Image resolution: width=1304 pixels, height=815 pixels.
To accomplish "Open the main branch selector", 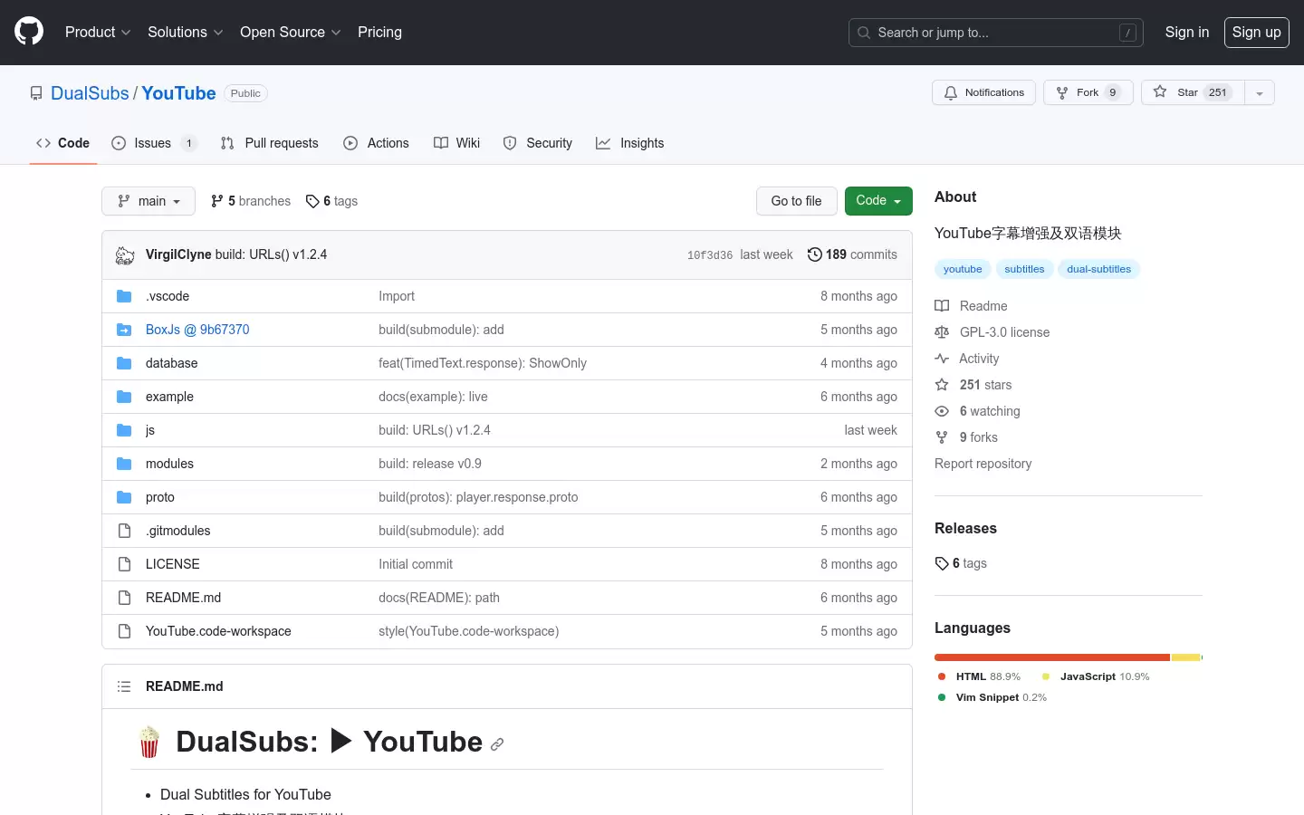I will click(x=149, y=201).
